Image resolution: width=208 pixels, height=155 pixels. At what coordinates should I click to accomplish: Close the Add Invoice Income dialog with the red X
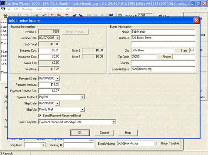click(x=196, y=21)
